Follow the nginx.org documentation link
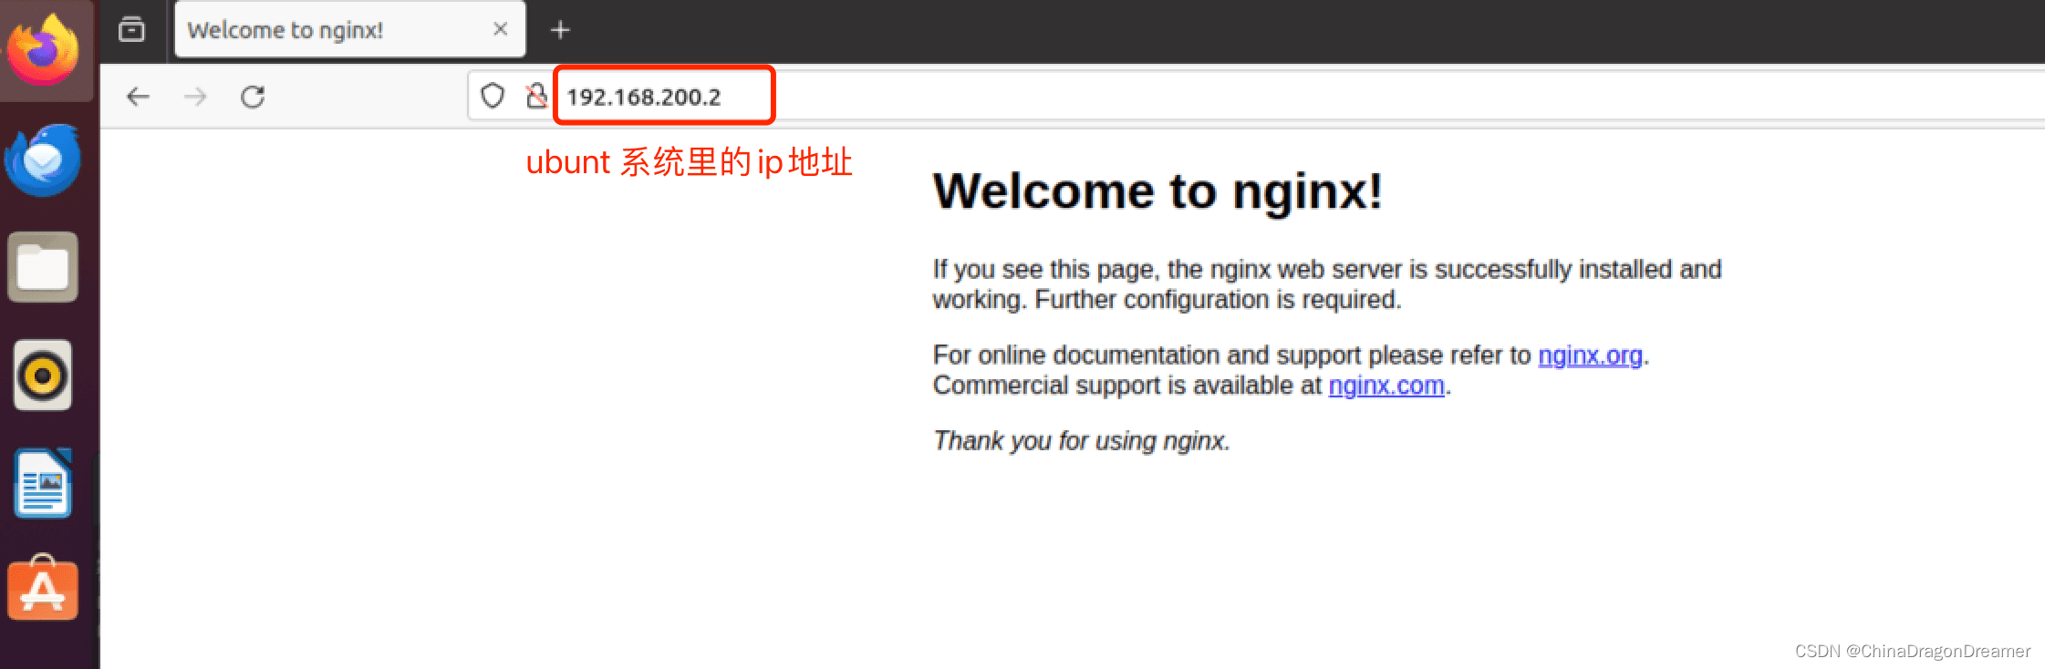 1590,355
